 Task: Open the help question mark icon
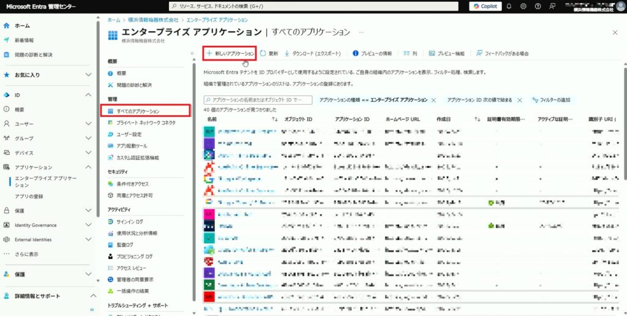(538, 6)
